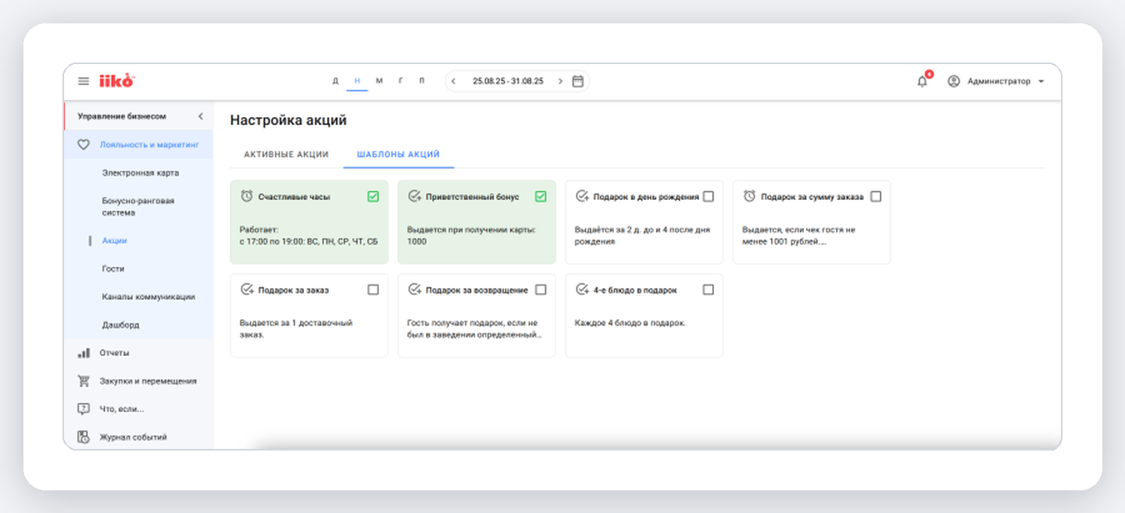Select the П period option
This screenshot has height=513, width=1125.
pos(422,81)
